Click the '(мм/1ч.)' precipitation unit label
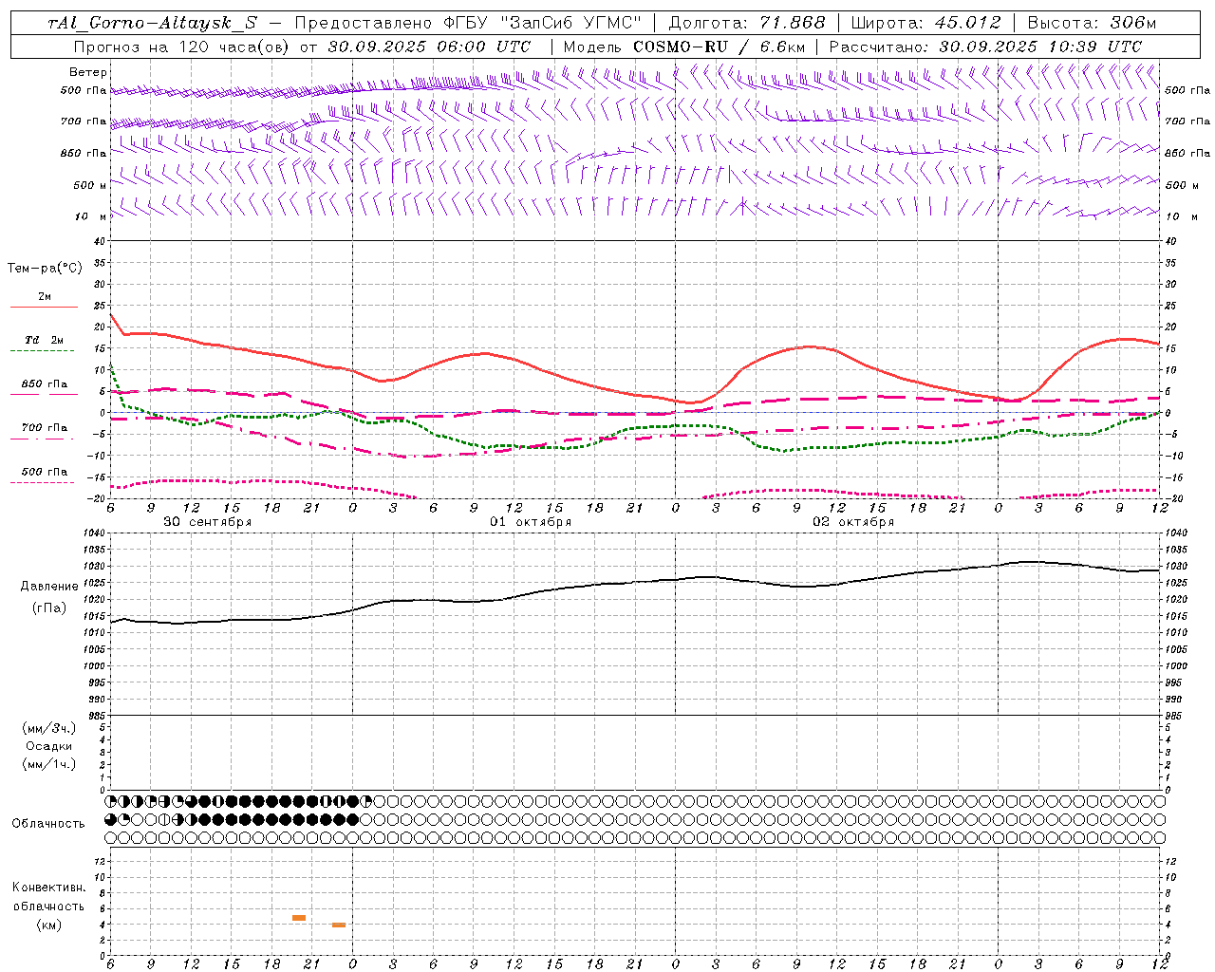This screenshot has height=972, width=1215. [49, 764]
